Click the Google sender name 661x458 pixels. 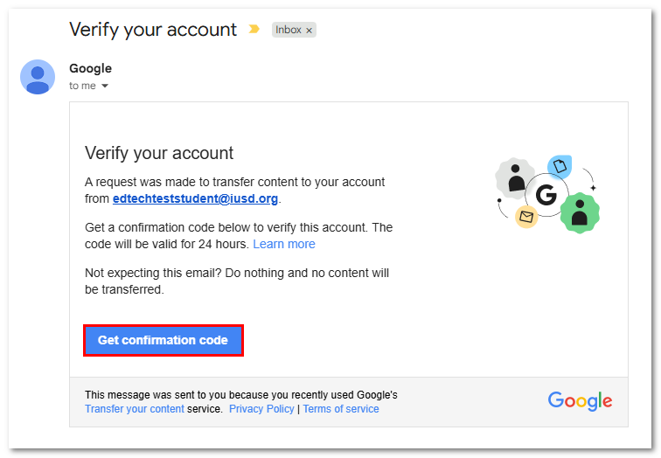[90, 68]
